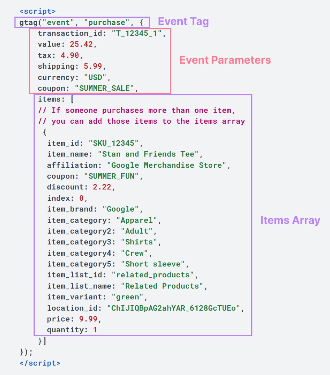Click the tax 4.90 line
Image resolution: width=330 pixels, height=375 pixels.
(60, 55)
